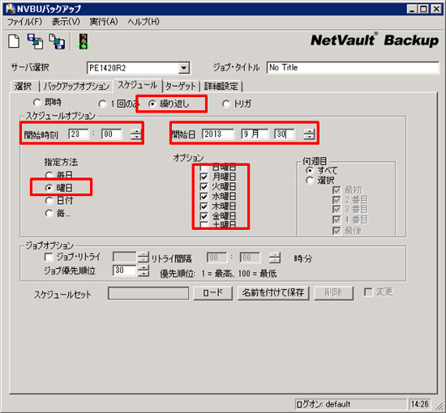Uncheck the 月曜日 checkbox
Viewport: 446px width, 413px height.
[x=204, y=177]
